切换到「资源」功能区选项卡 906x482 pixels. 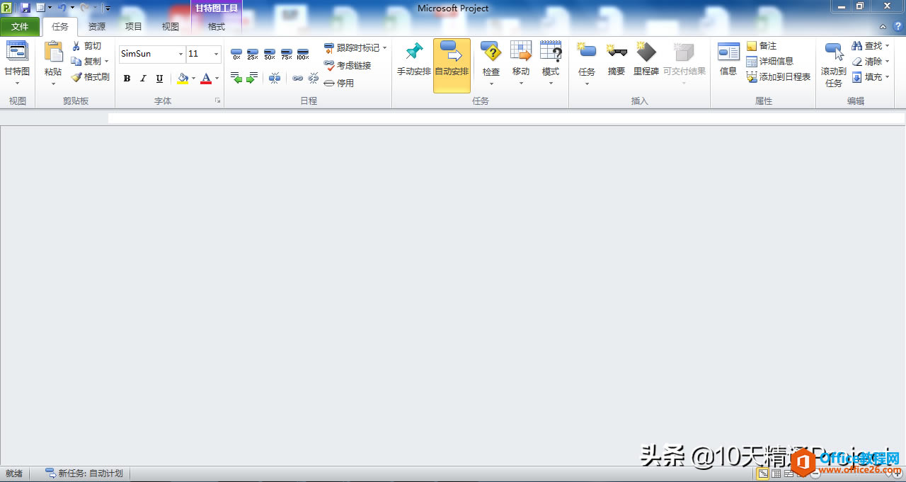coord(96,26)
